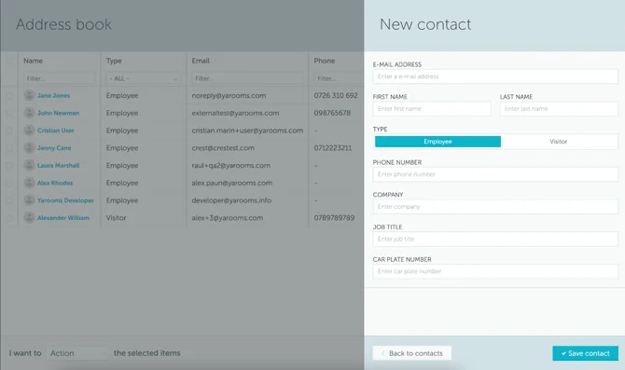Click phone number 098765678
Screen dimensions: 625x370
[x=332, y=113]
